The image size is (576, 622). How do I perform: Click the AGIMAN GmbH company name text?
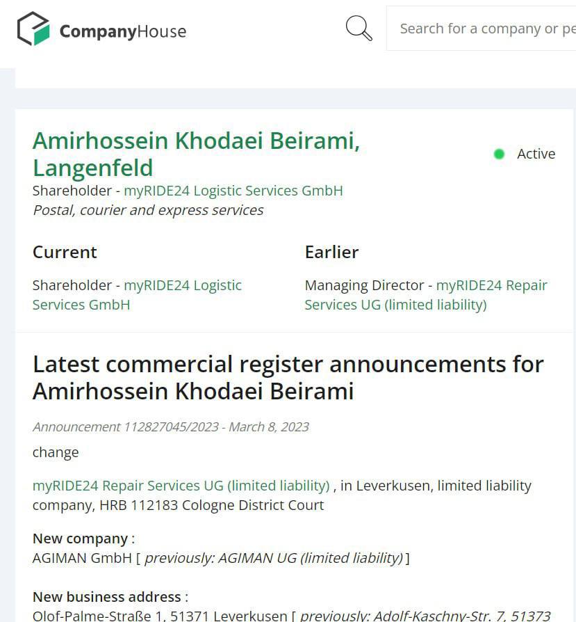point(82,558)
